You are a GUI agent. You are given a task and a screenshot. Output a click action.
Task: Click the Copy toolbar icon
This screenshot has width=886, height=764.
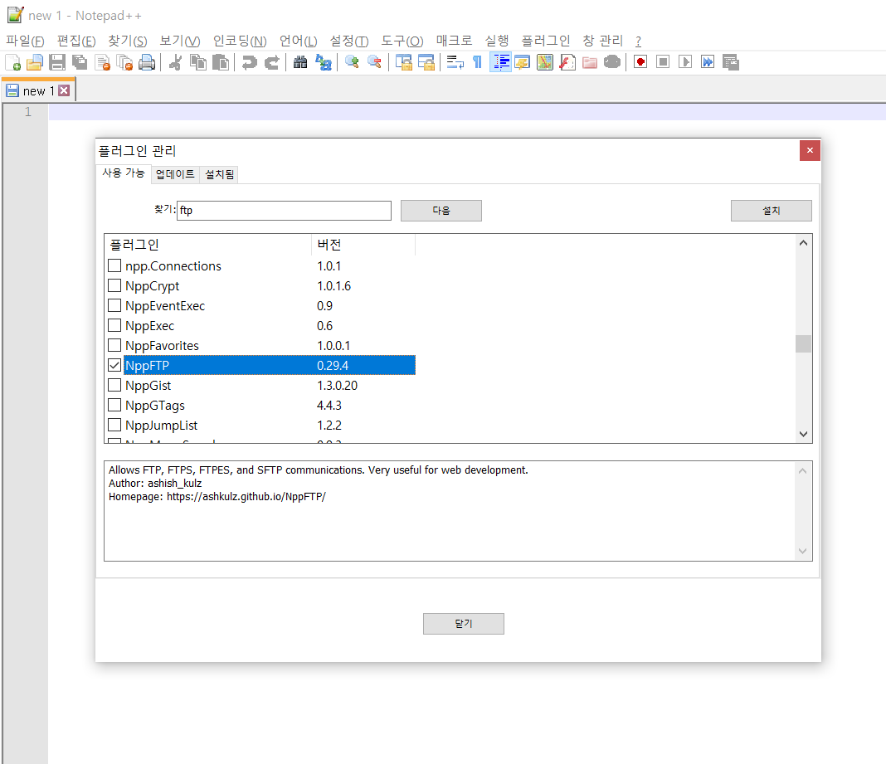198,62
